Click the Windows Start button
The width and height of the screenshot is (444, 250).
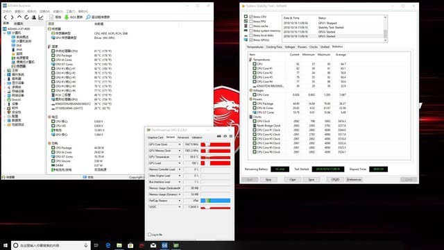click(x=6, y=245)
